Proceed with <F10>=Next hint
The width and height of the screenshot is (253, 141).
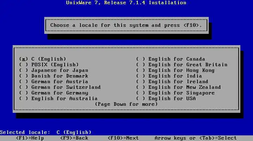(x=123, y=138)
